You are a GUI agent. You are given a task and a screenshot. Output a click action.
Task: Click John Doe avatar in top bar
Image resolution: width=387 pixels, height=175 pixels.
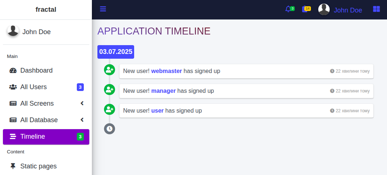[x=324, y=10]
